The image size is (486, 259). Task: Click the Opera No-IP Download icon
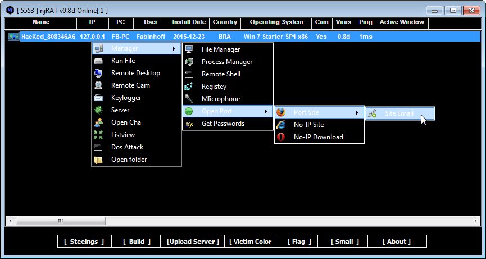[281, 137]
